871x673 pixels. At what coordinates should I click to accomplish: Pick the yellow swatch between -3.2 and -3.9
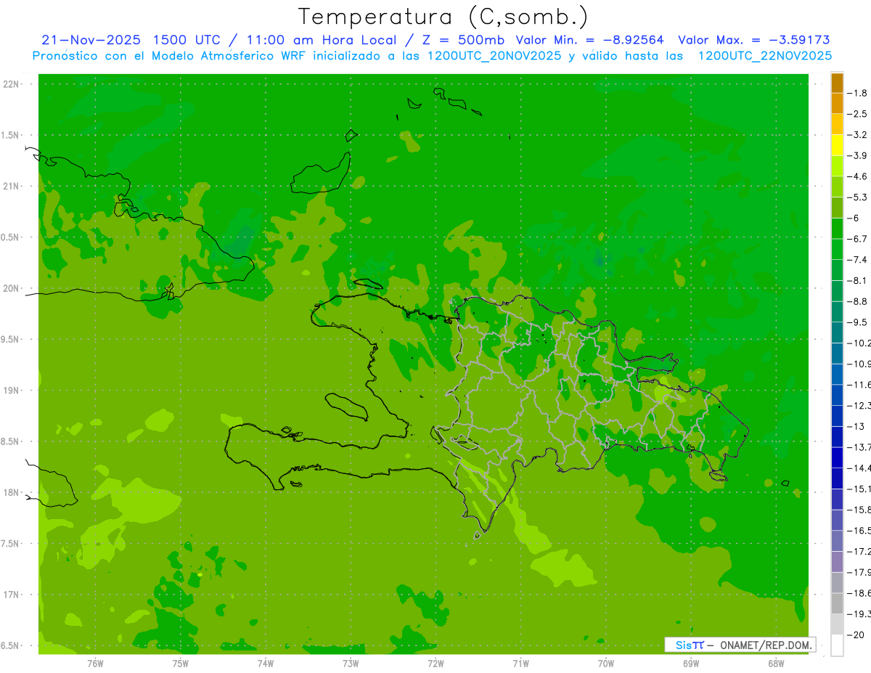point(837,145)
